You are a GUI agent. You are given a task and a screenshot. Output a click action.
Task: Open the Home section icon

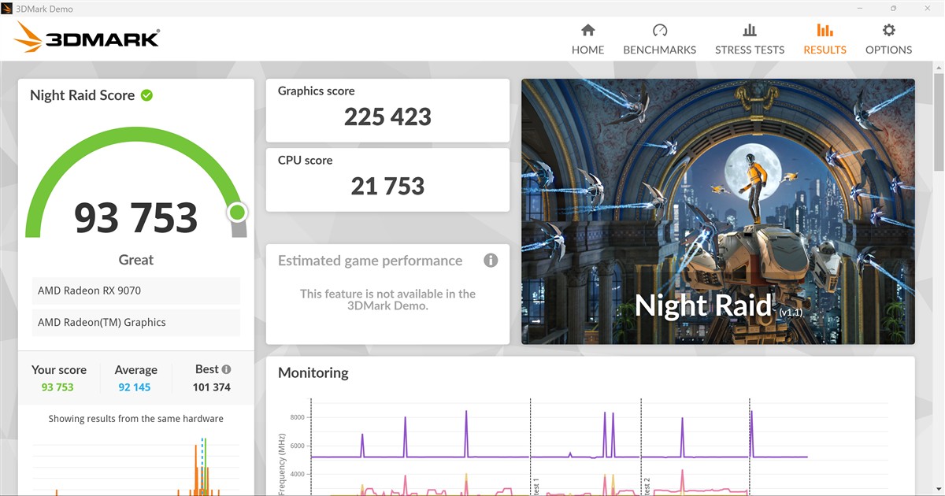pos(587,31)
